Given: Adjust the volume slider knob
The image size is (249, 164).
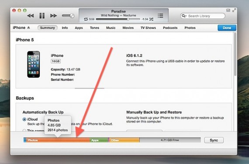Looking at the screenshot, I should point(72,16).
